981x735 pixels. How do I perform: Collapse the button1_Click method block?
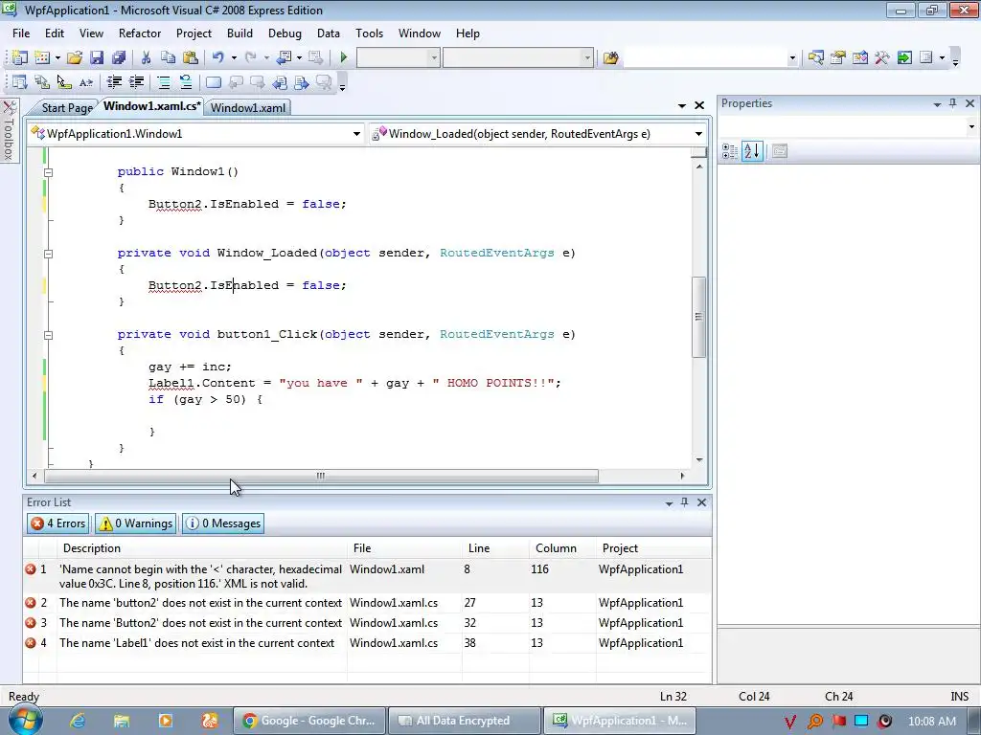(x=48, y=334)
